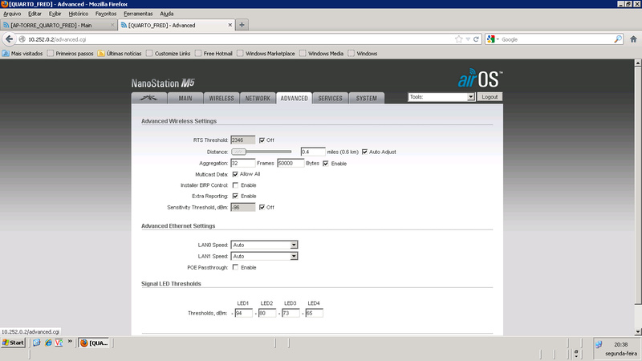Toggle Extra Reporting Enable checkbox
This screenshot has width=642, height=361.
235,196
